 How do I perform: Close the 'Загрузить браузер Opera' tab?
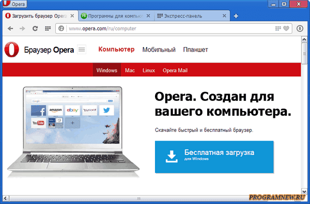coord(72,16)
